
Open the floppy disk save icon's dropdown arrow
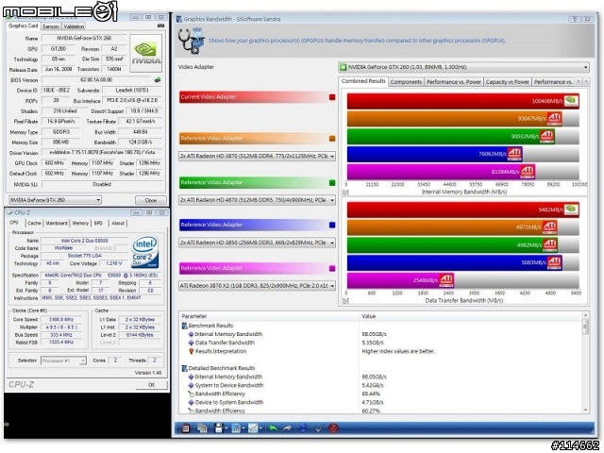226,428
